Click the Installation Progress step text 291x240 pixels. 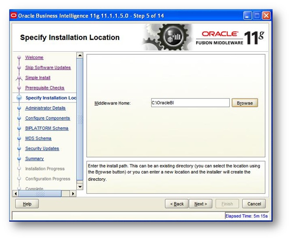tap(45, 169)
